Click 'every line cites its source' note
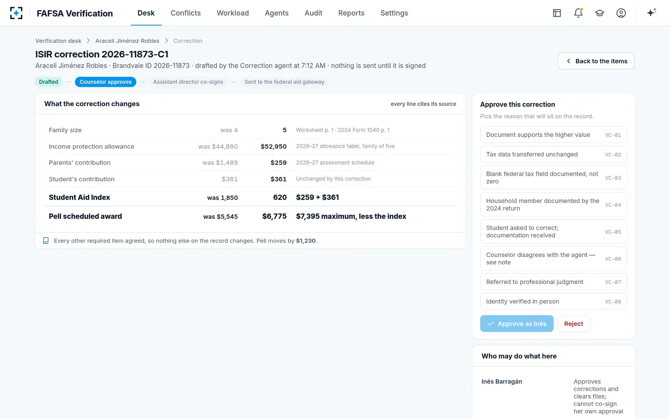 pos(423,104)
